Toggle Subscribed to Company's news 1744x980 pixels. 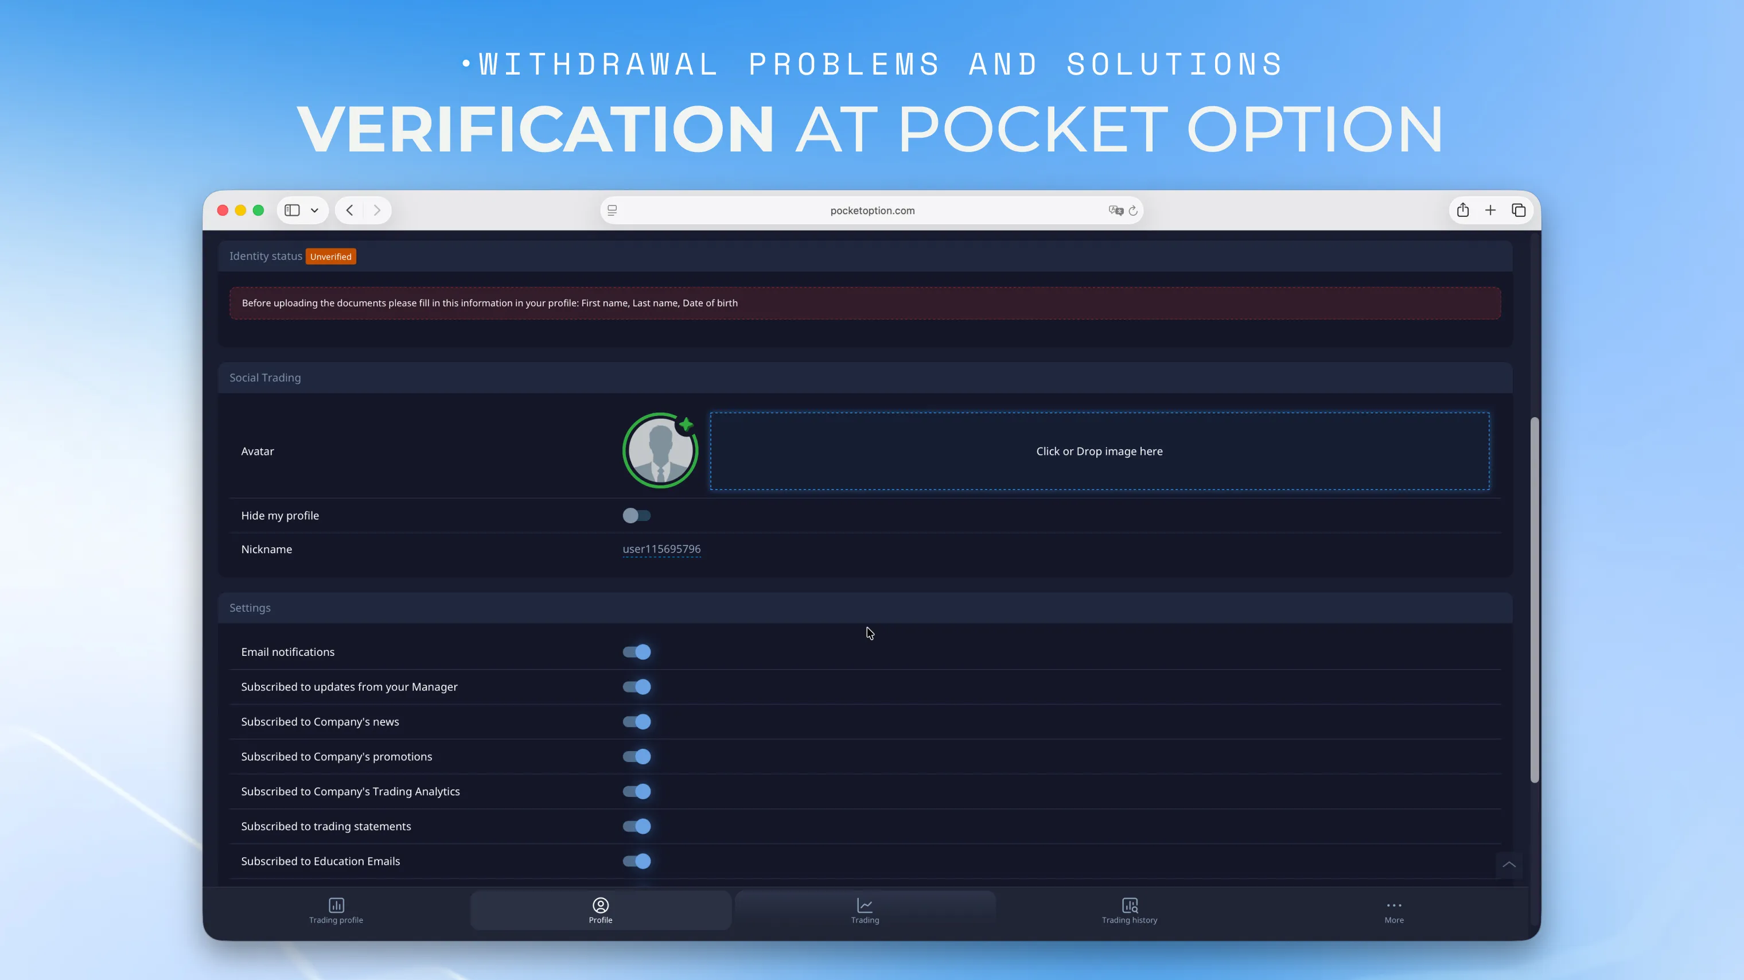(x=636, y=722)
